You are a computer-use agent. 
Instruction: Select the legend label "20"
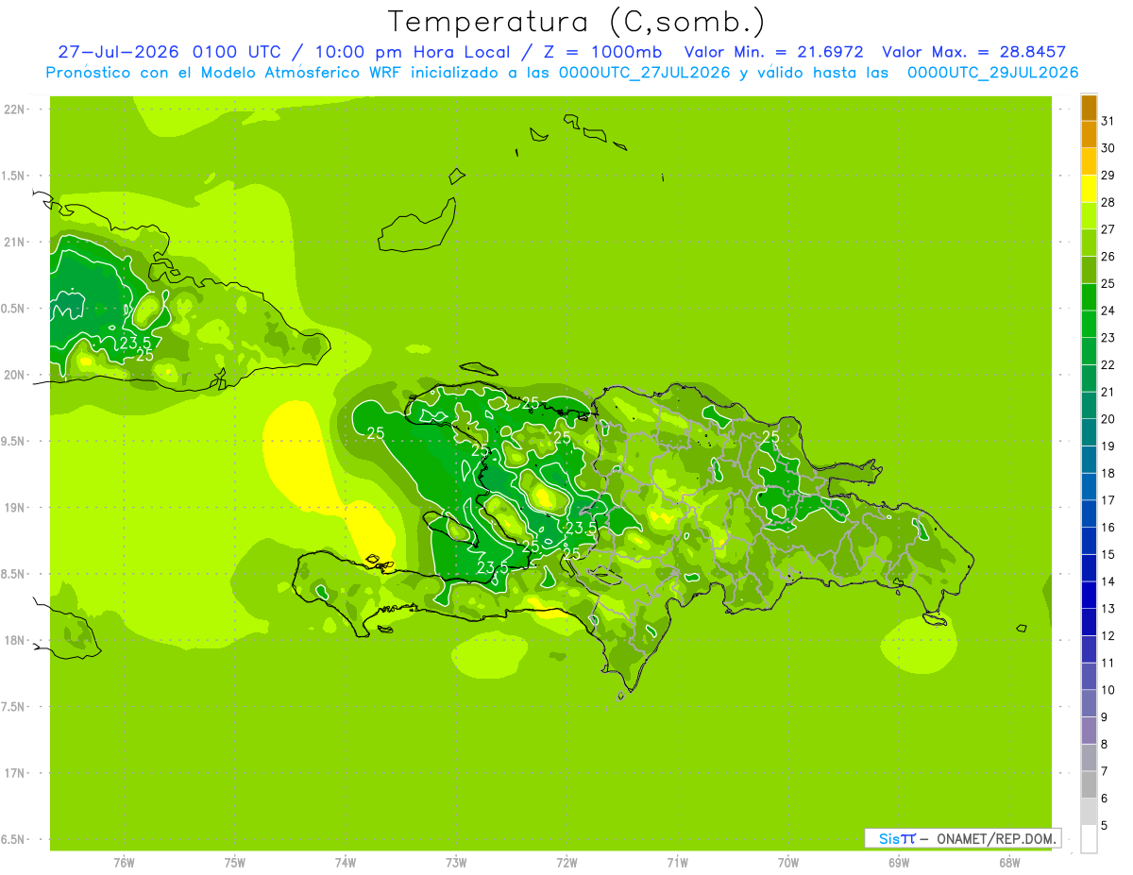(1108, 419)
